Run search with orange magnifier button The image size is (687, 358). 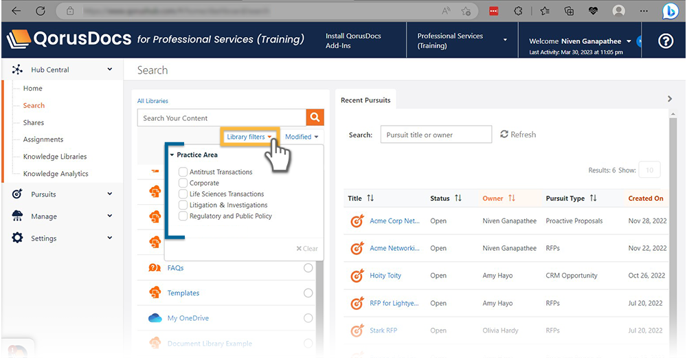pyautogui.click(x=315, y=118)
